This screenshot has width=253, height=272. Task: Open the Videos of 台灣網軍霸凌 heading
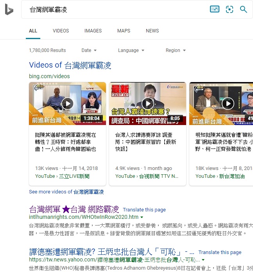point(70,65)
